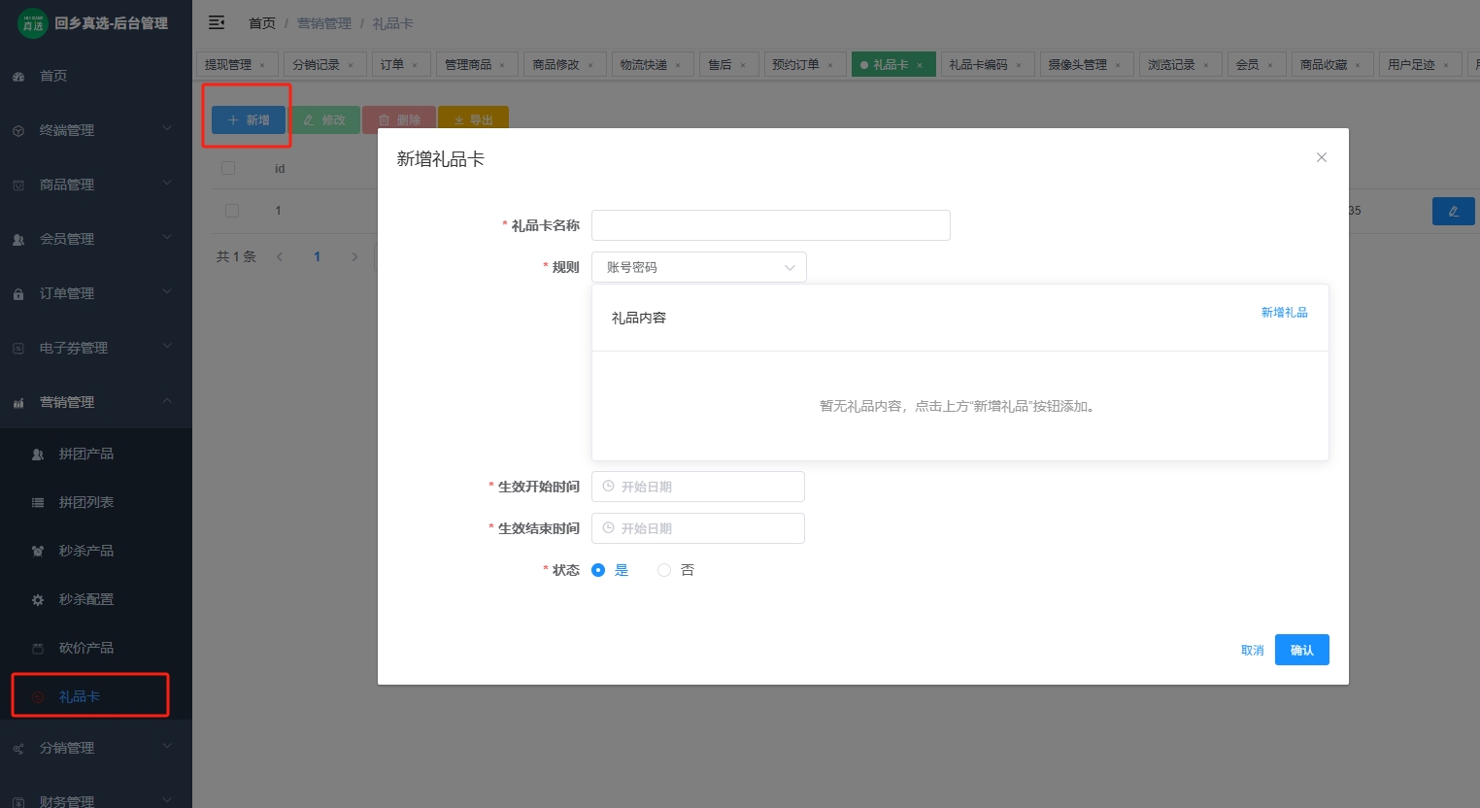Image resolution: width=1480 pixels, height=808 pixels.
Task: Click the 礼品卡名称 input field
Action: click(770, 224)
